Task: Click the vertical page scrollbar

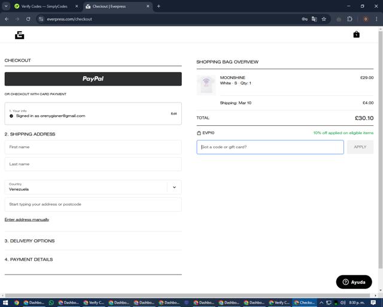Action: [381, 149]
